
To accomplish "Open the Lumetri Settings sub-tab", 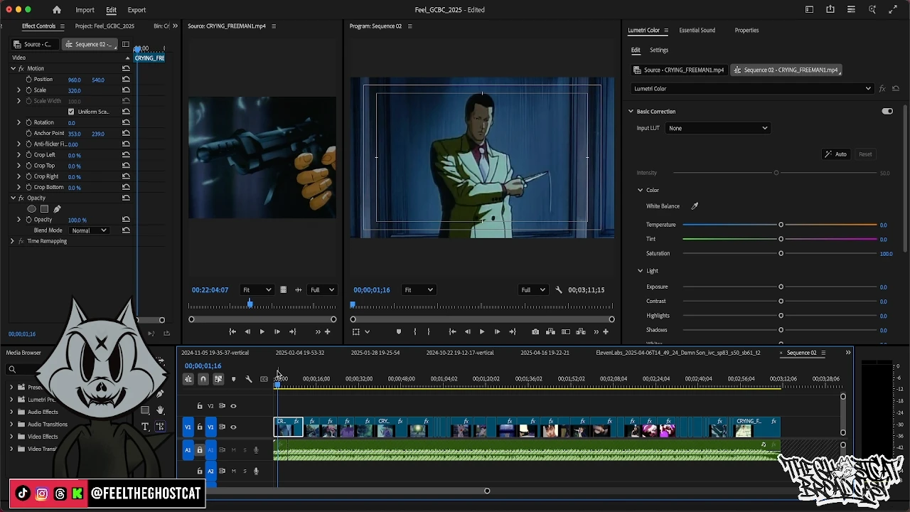I will [x=659, y=50].
